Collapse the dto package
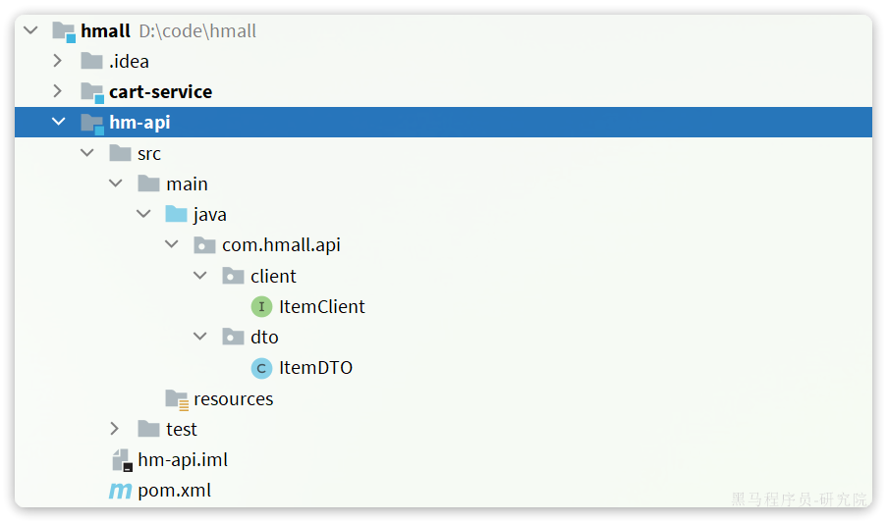 click(200, 337)
